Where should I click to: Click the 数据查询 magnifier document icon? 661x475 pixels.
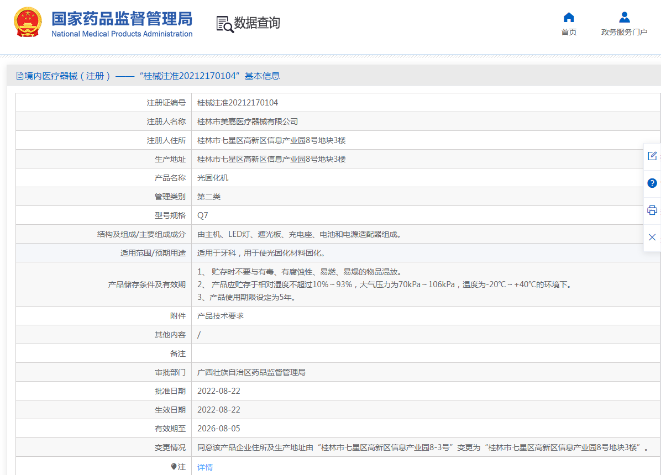(x=224, y=24)
